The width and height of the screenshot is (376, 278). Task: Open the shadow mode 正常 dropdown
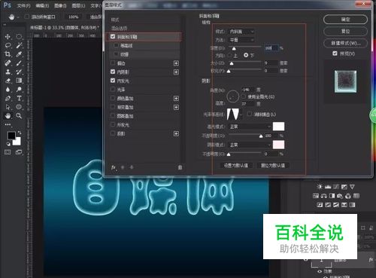[x=250, y=145]
